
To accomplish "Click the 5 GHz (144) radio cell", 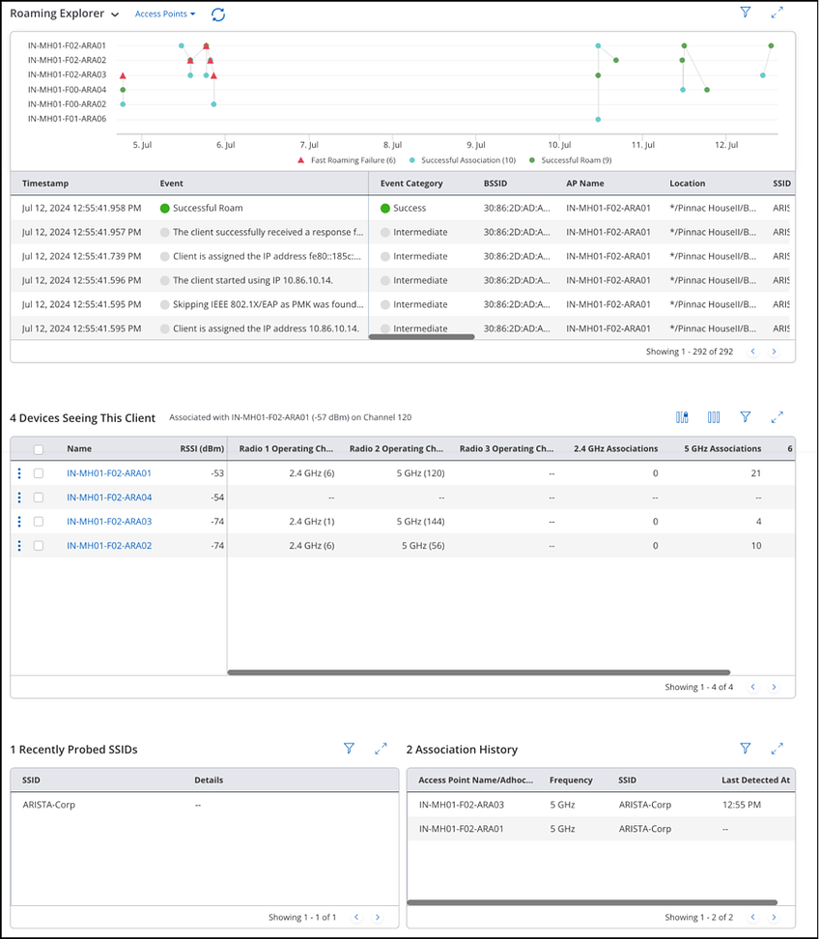I will [x=420, y=522].
